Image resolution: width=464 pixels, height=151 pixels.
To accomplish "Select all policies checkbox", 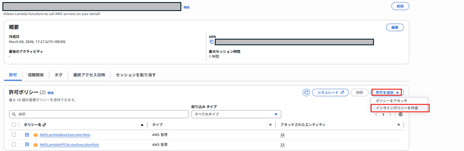I will (x=14, y=125).
